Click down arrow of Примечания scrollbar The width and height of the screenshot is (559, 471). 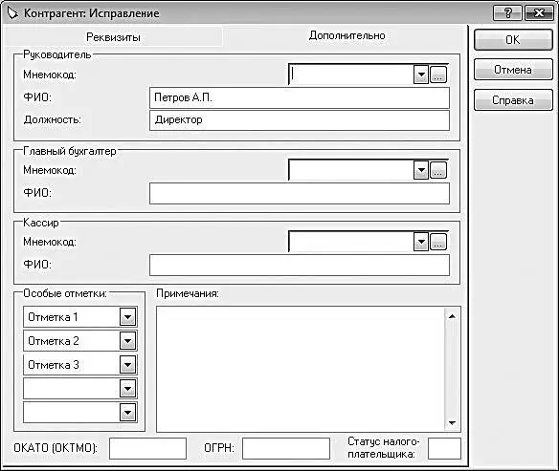coord(452,422)
